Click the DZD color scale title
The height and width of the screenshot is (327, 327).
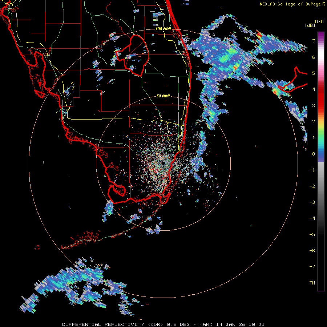coord(319,22)
